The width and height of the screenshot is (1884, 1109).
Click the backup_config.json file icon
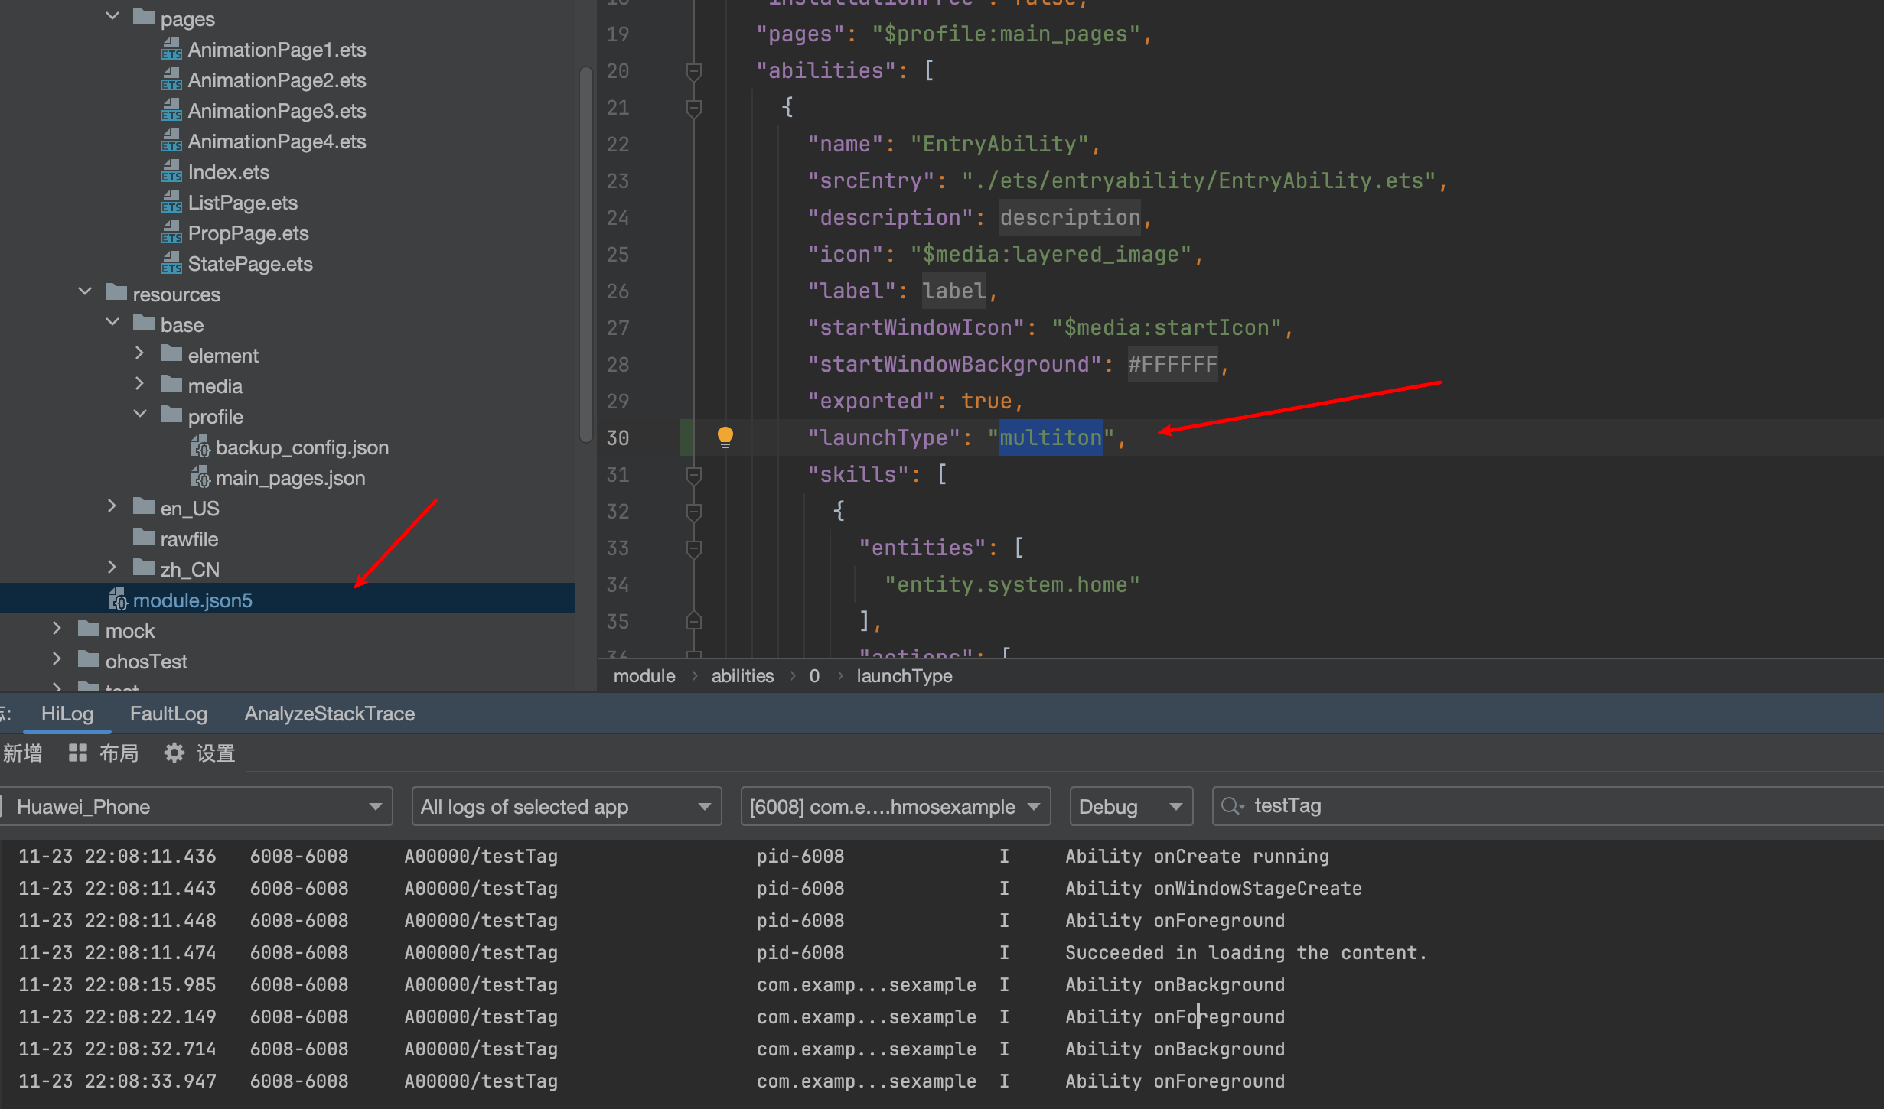(200, 447)
